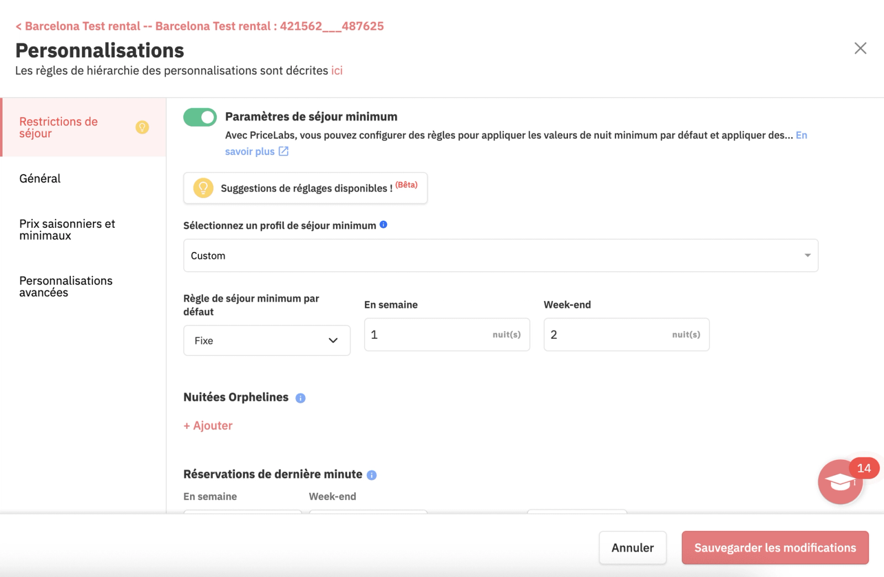Click info icon next to Sélectionnez un profil
This screenshot has height=577, width=884.
tap(383, 224)
